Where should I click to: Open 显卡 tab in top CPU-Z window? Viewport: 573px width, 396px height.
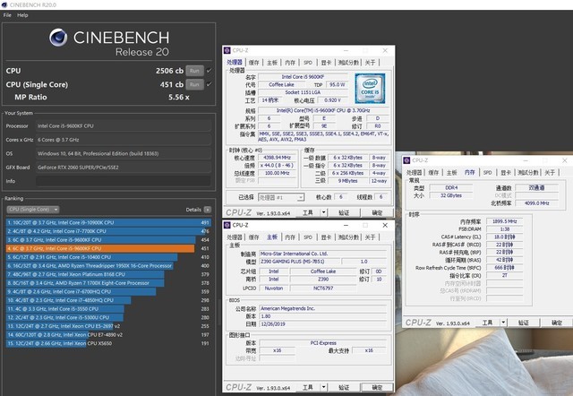[x=326, y=63]
